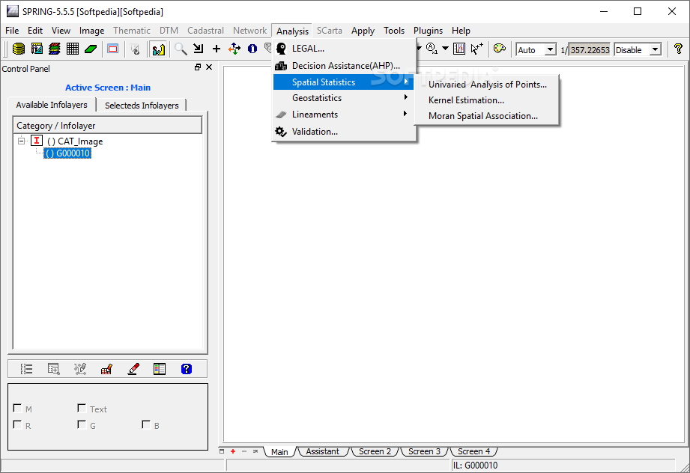Choose Univaried Analysis of Points
The image size is (690, 473).
(487, 85)
